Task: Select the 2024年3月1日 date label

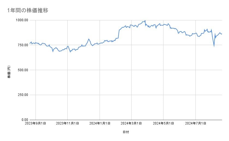Action: (131, 123)
